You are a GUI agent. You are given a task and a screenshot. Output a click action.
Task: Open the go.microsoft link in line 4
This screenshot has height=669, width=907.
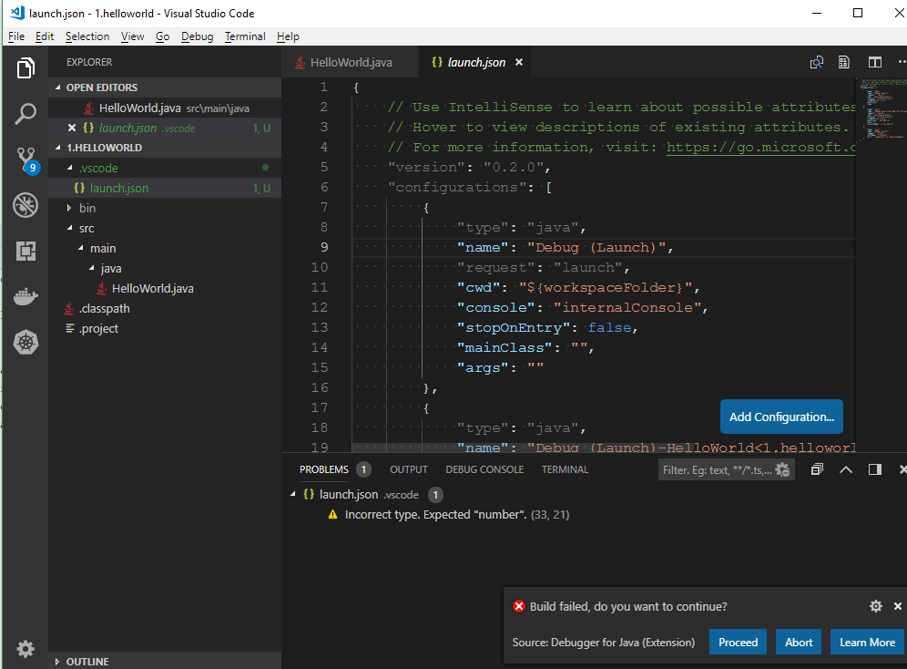pyautogui.click(x=760, y=147)
